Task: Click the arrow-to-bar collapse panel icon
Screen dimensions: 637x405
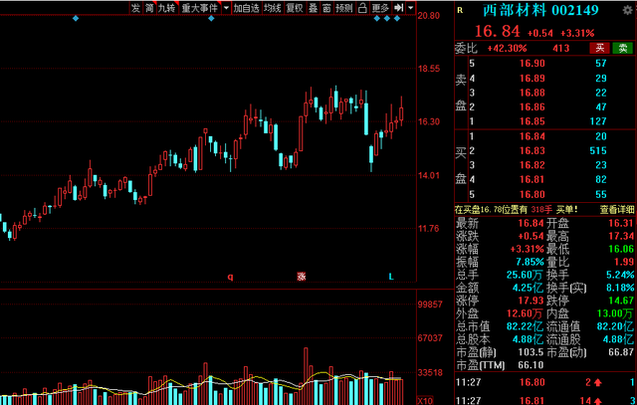Action: point(399,8)
